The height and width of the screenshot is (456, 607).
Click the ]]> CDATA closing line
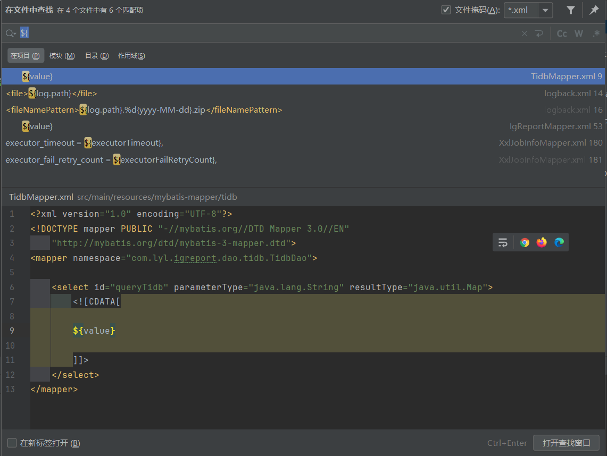click(x=81, y=360)
